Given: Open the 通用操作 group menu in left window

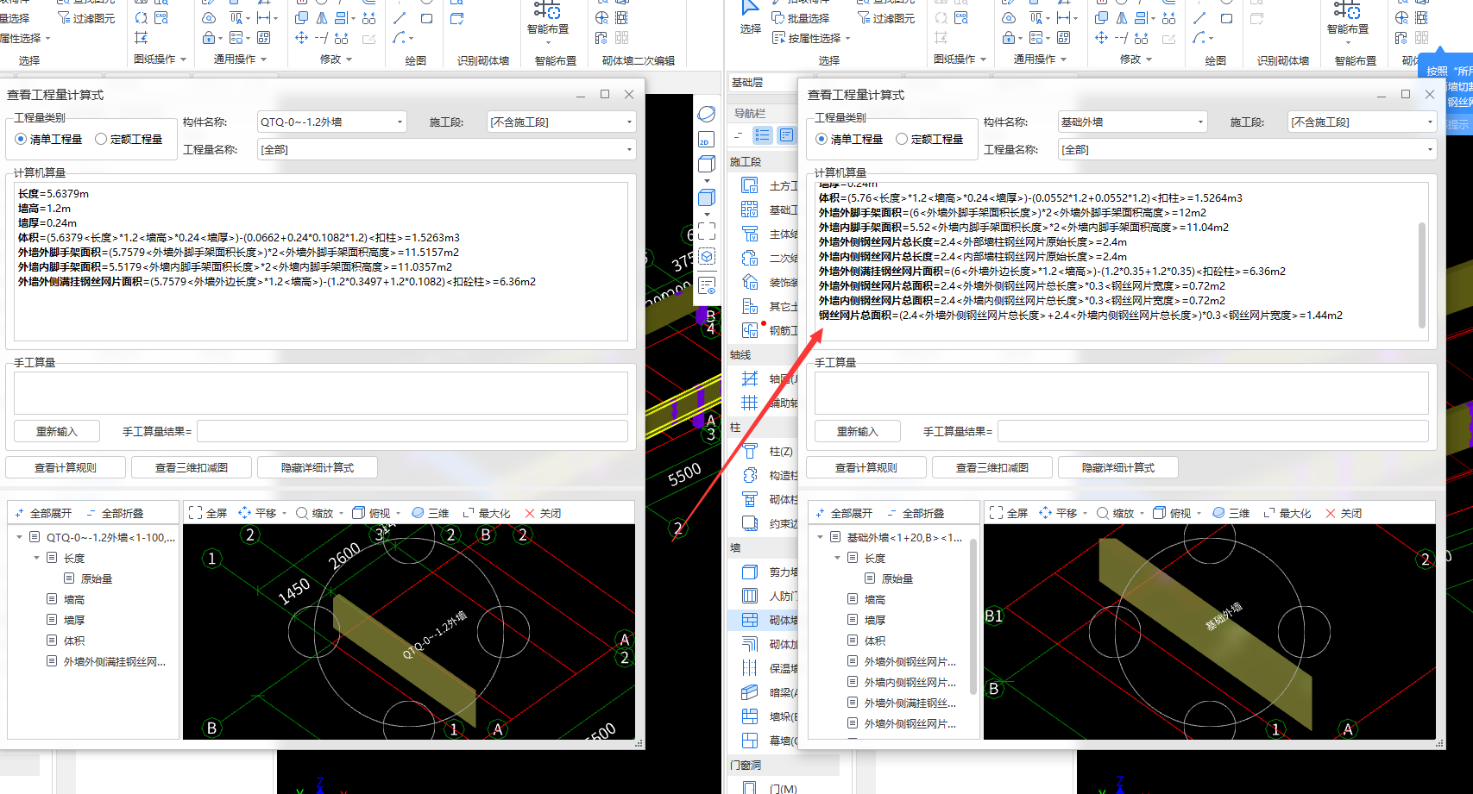Looking at the screenshot, I should [241, 59].
